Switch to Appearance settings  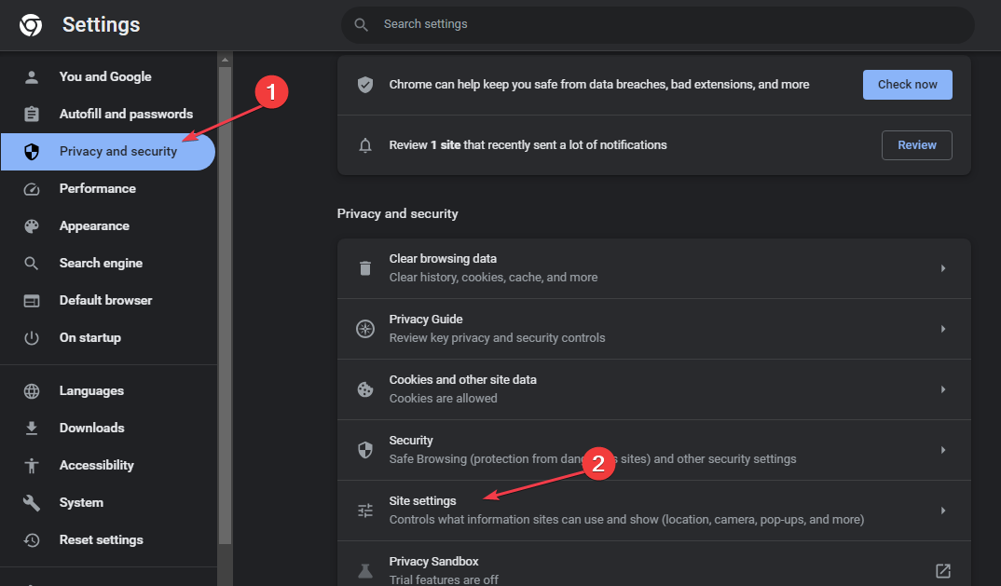point(108,226)
